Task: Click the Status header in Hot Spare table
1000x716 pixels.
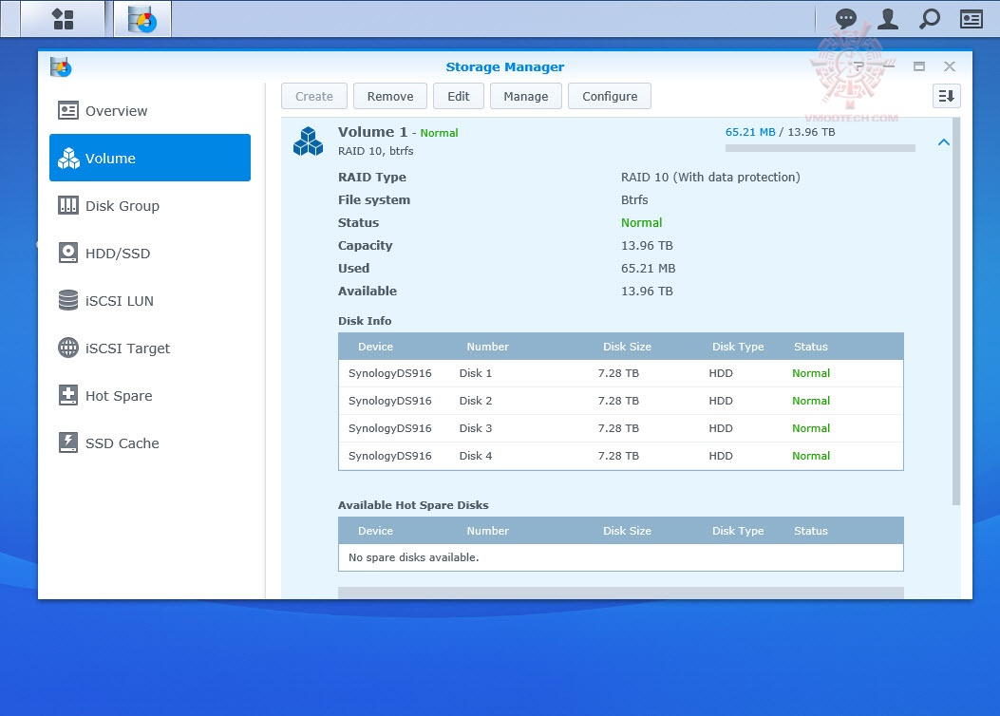Action: (811, 531)
